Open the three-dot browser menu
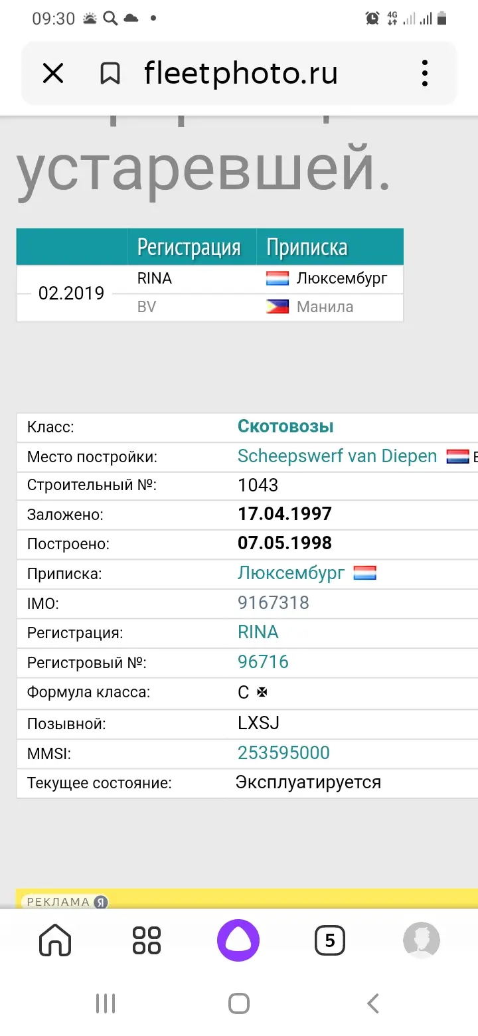Screen dimensions: 478x1036 pyautogui.click(x=425, y=73)
